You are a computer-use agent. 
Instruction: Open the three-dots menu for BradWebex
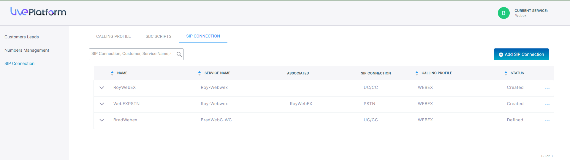tap(547, 121)
